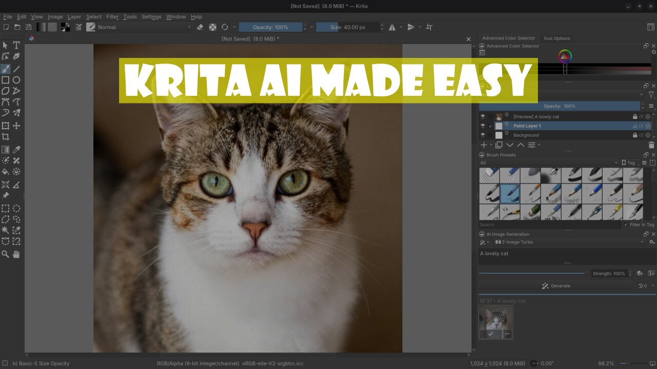Adjust brush Opacity slider in toolbar
Screen dimensions: 657x369
270,27
